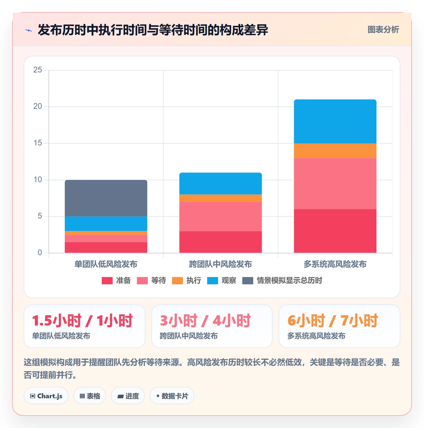Image resolution: width=424 pixels, height=428 pixels.
Task: Click the lightning icon beside the title
Action: coord(29,30)
